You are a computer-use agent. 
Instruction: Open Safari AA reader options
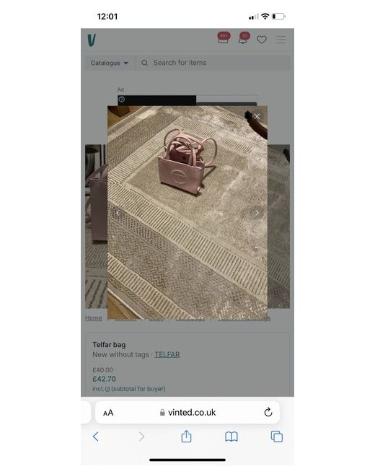pos(108,413)
